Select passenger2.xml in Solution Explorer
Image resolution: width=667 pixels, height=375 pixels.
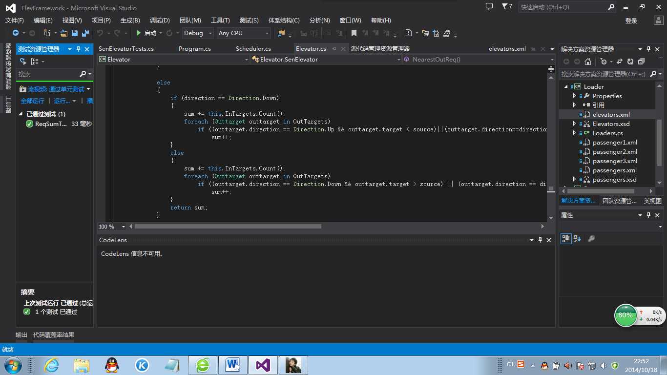(x=615, y=152)
